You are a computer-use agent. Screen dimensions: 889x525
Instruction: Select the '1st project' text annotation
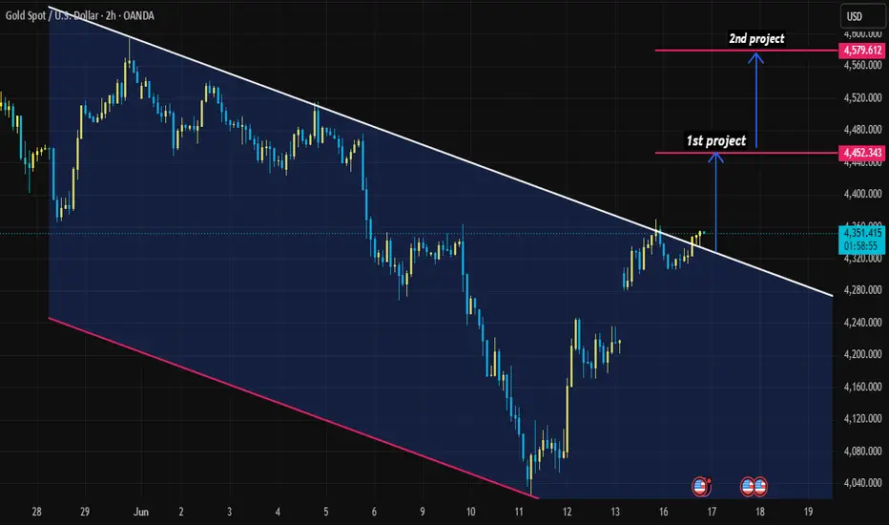click(716, 140)
